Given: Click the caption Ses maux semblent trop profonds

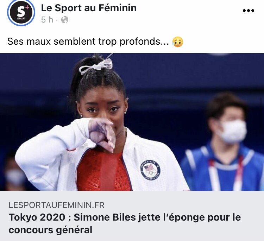Looking at the screenshot, I should point(88,42).
